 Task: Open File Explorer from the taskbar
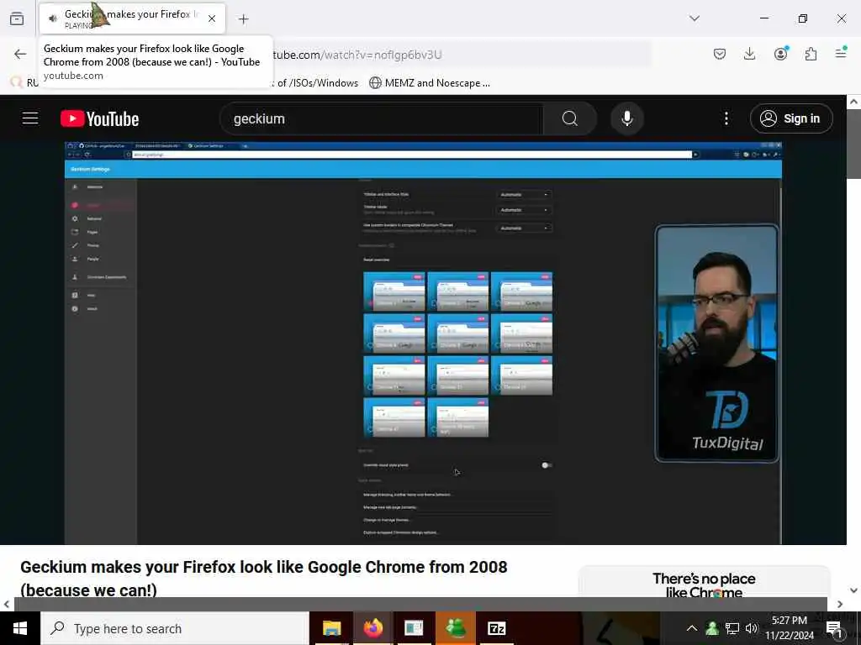tap(331, 628)
